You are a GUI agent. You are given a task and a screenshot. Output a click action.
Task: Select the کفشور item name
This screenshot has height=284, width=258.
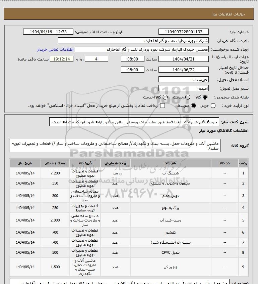pos(171,232)
